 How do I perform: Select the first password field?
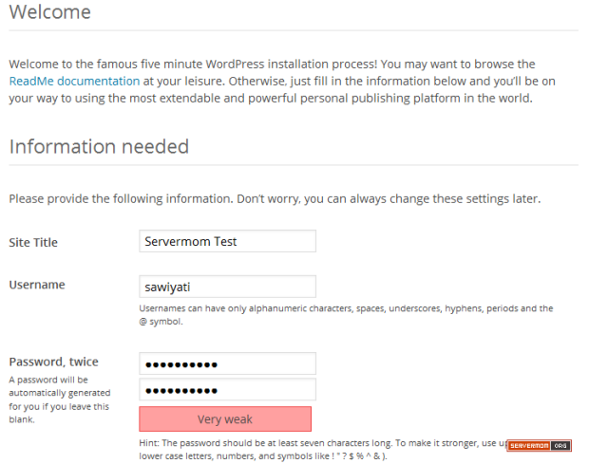point(227,363)
